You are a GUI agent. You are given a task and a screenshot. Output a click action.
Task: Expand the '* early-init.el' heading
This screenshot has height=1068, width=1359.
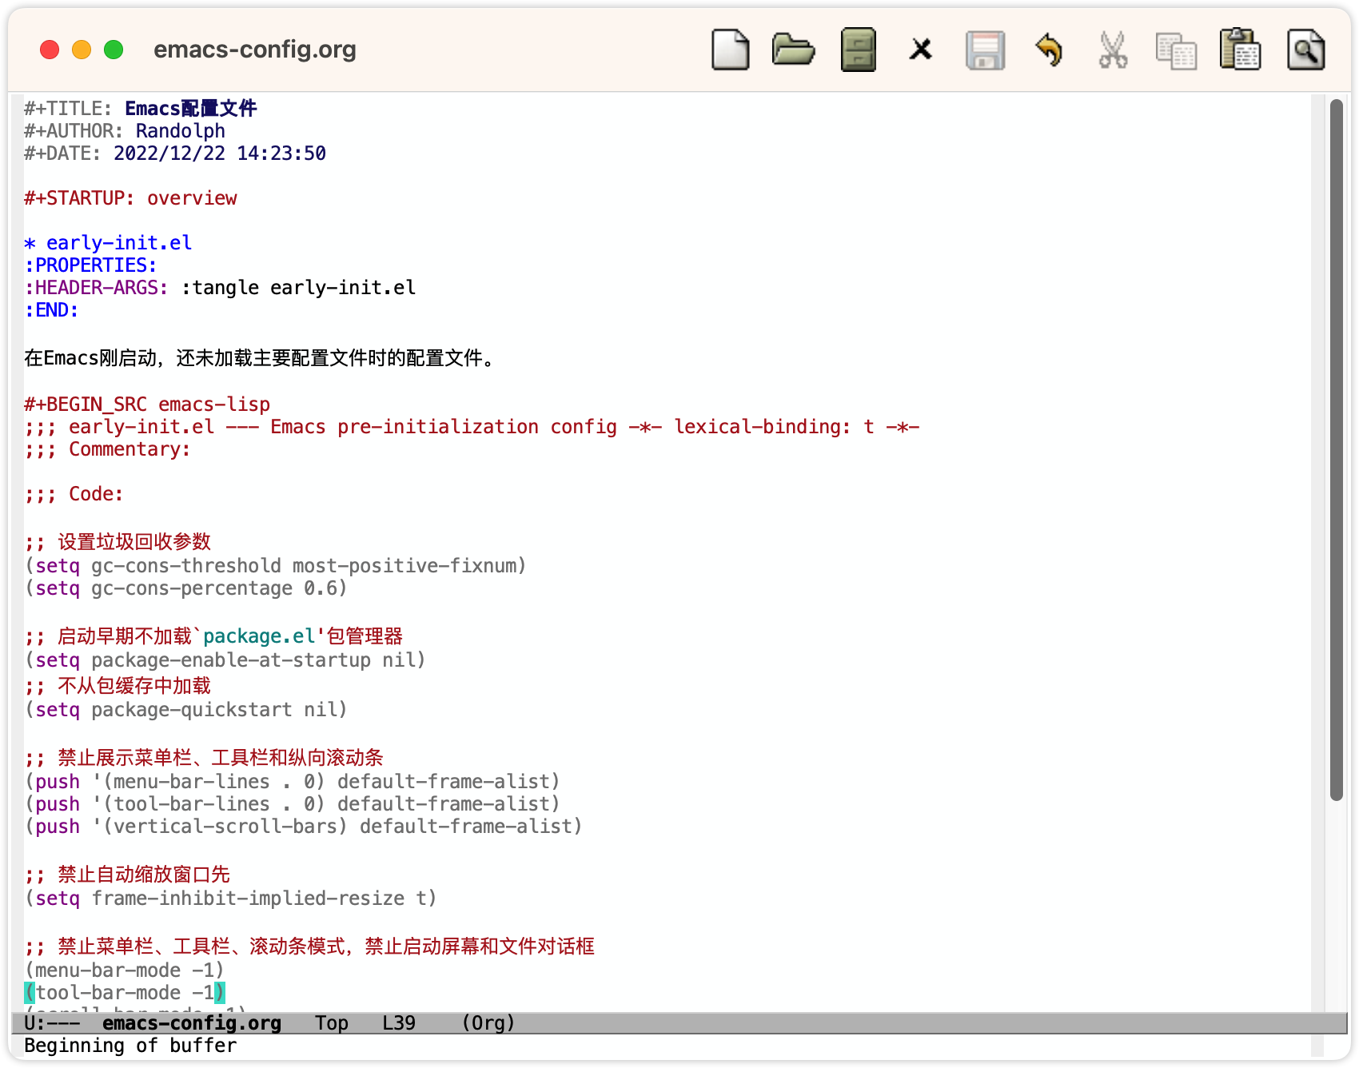(x=108, y=243)
